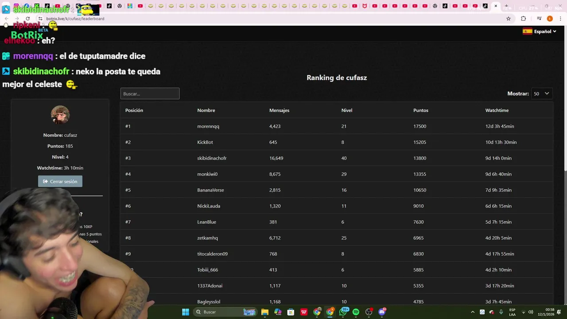The height and width of the screenshot is (319, 567).
Task: Reload the page with the refresh icon
Action: pyautogui.click(x=27, y=19)
